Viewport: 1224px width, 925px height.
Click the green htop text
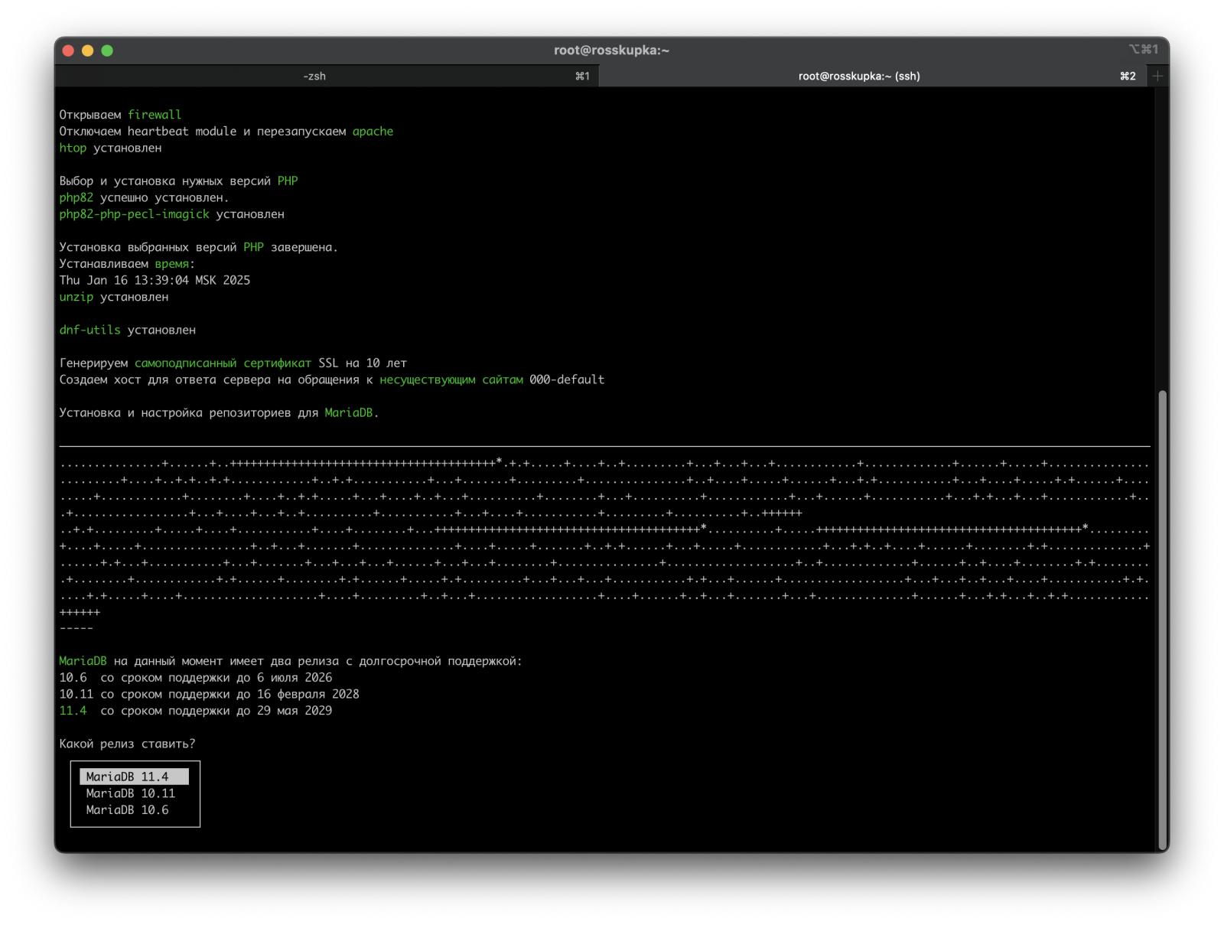click(x=73, y=148)
